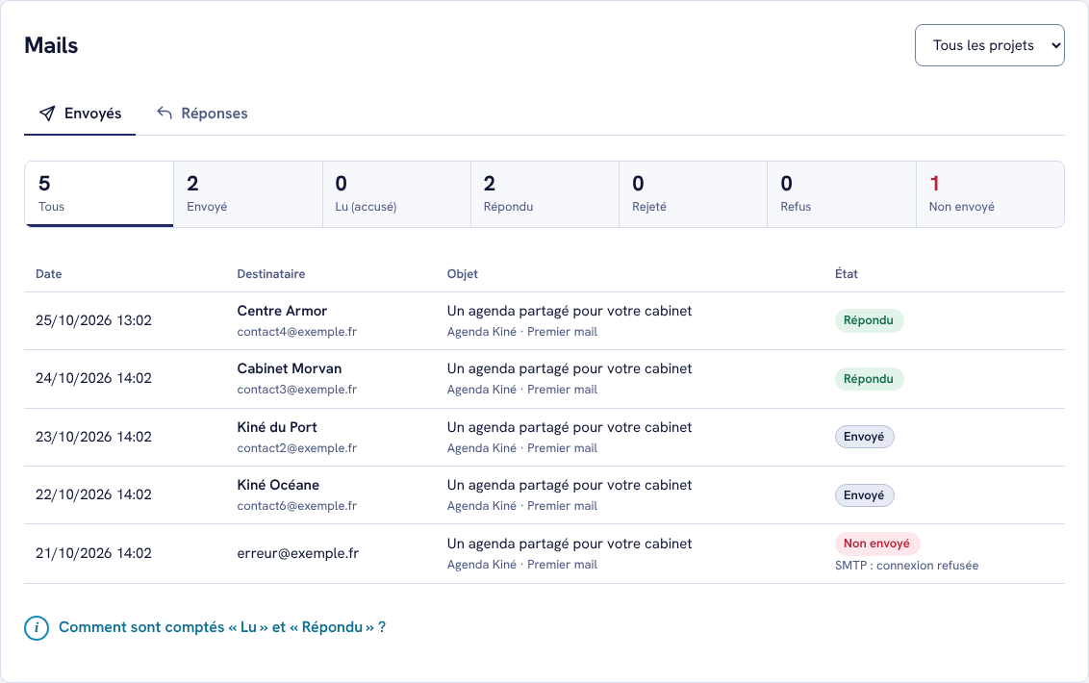Image resolution: width=1089 pixels, height=683 pixels.
Task: Click the date '21/10/2026 14:02'
Action: tap(93, 553)
